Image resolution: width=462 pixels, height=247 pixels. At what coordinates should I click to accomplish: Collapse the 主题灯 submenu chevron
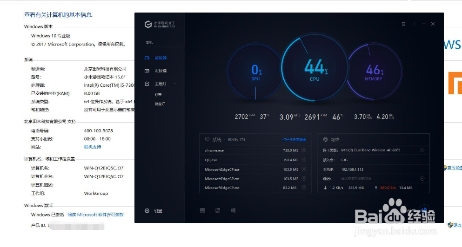pyautogui.click(x=175, y=84)
